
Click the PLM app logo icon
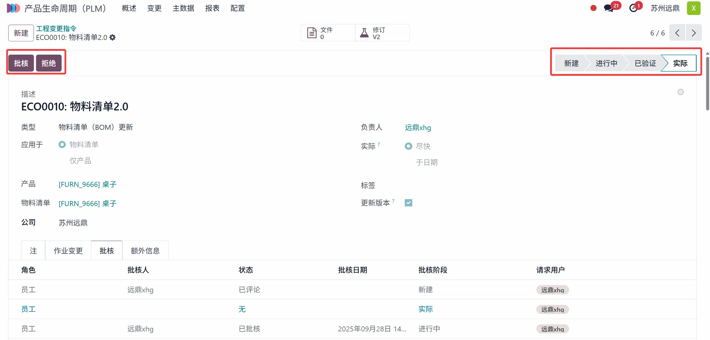(13, 8)
